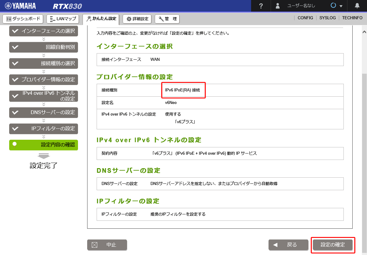Open the help question mark icon
367x255 pixels.
click(261, 6)
